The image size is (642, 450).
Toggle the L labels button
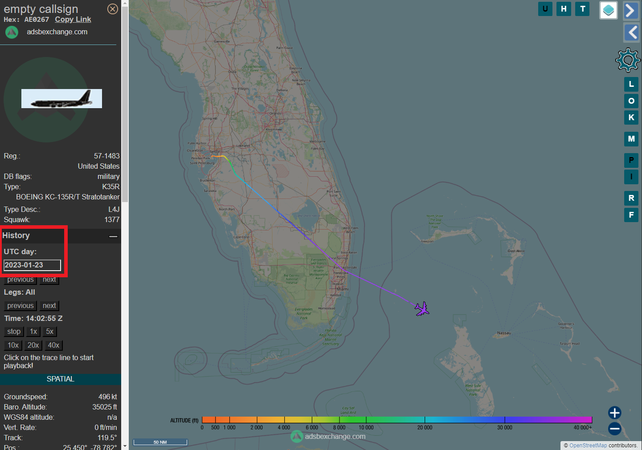click(x=631, y=84)
